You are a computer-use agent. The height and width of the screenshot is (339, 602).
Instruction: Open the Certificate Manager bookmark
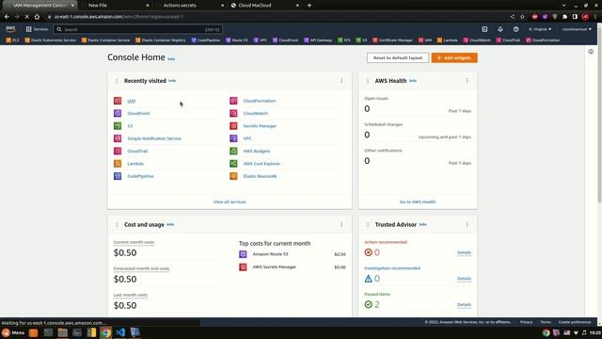(392, 40)
